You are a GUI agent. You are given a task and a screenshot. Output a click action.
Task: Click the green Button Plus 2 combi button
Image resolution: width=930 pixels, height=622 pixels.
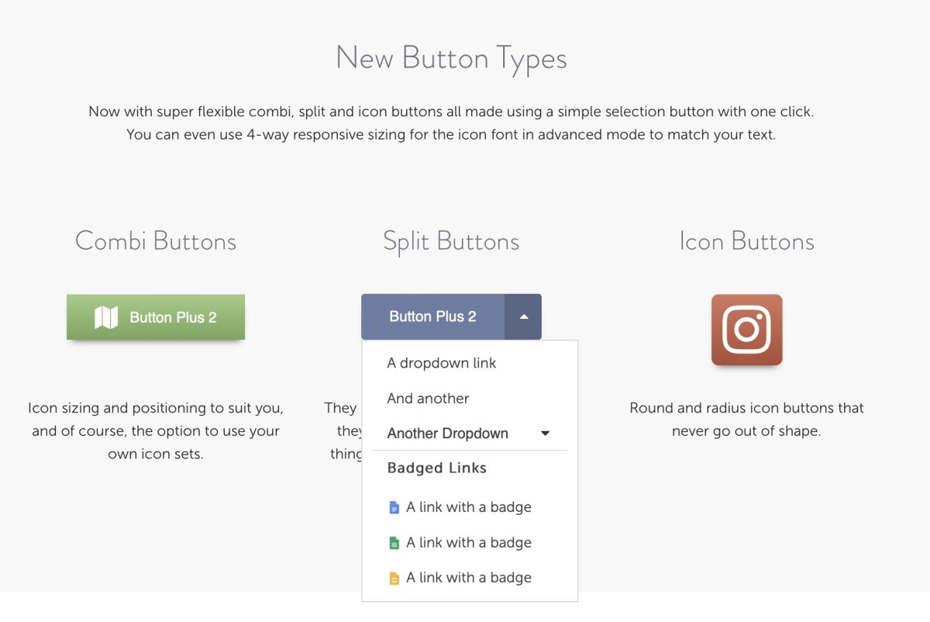(155, 316)
